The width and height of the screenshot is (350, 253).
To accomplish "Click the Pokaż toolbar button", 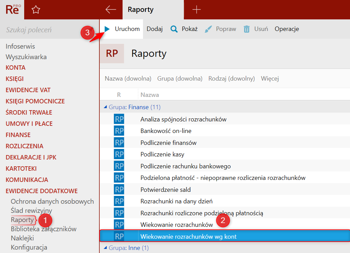I will click(x=184, y=29).
